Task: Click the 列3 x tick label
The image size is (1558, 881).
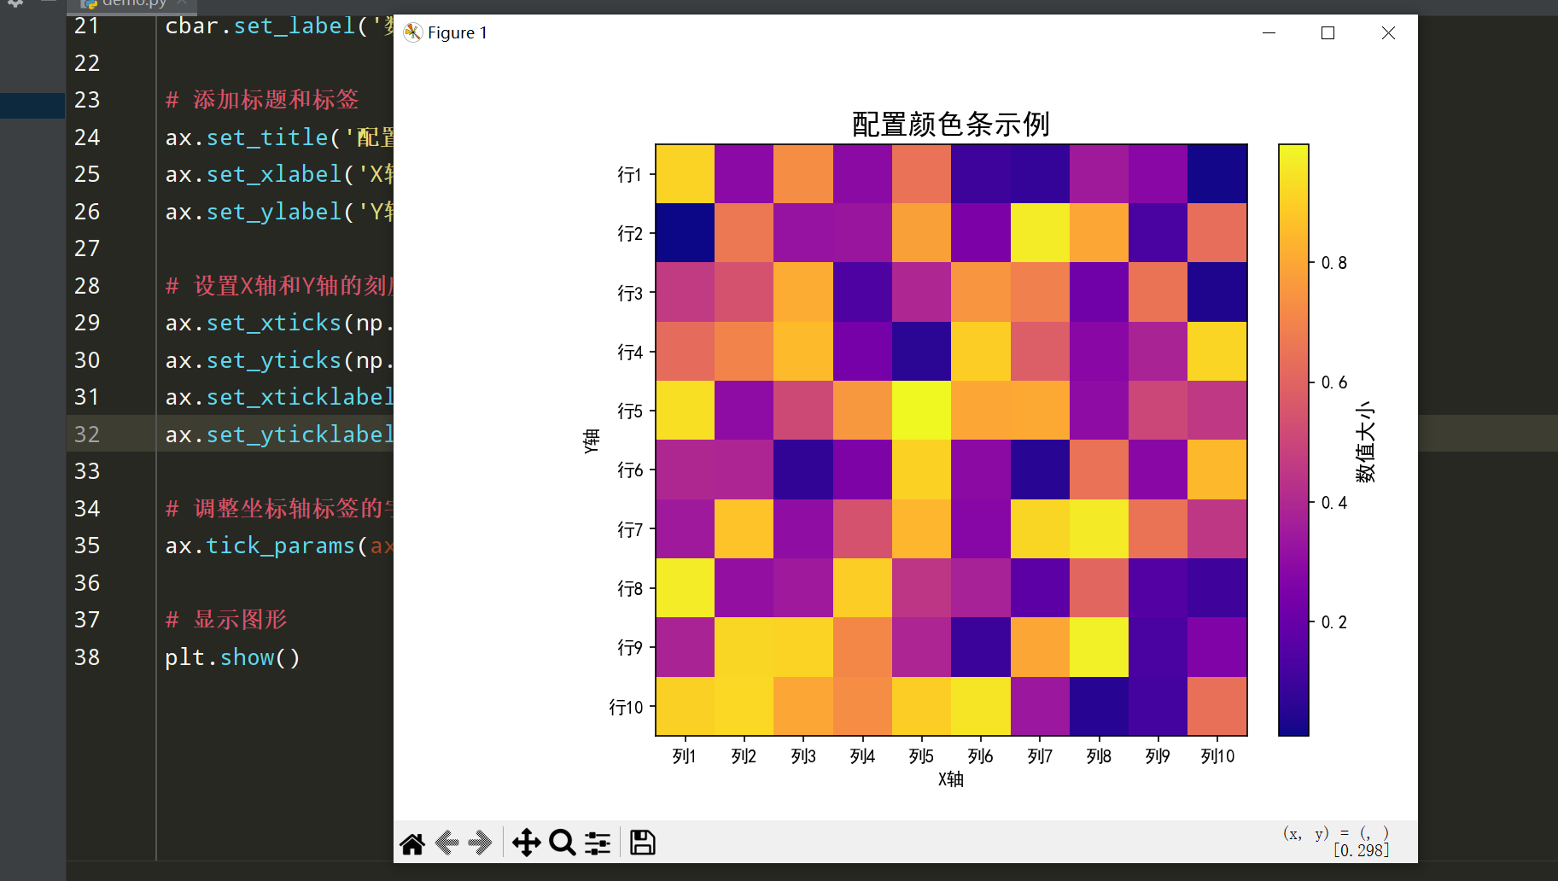Action: pyautogui.click(x=802, y=756)
